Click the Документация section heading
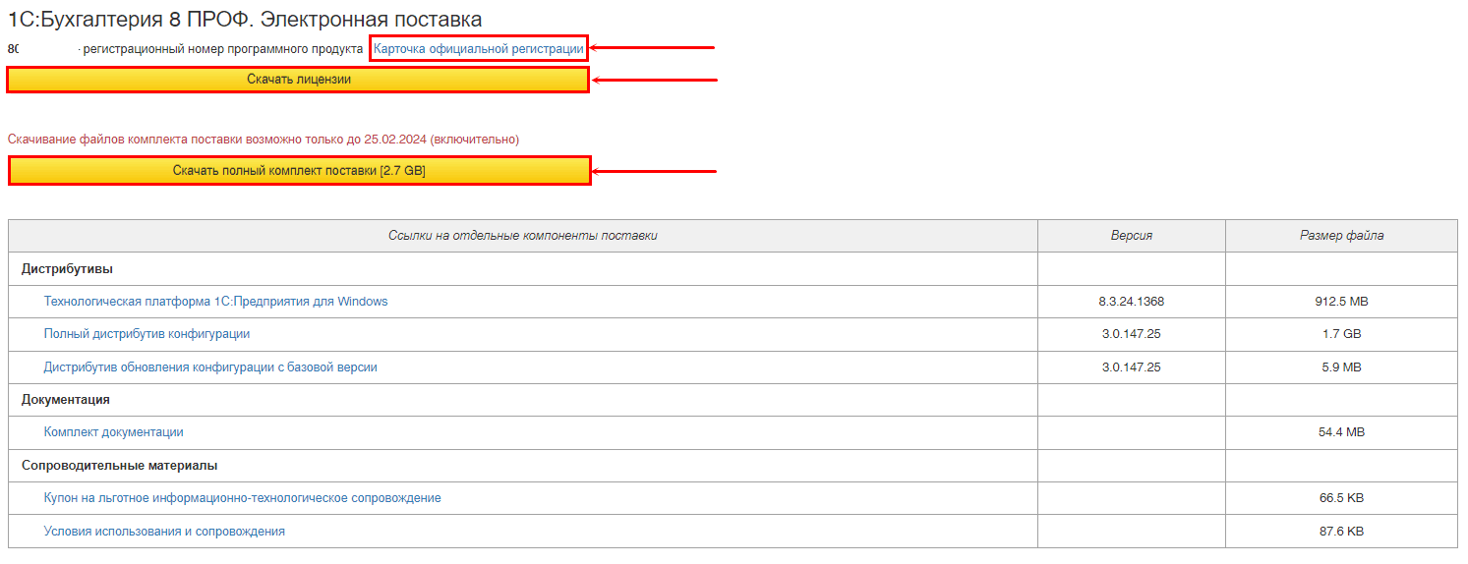The height and width of the screenshot is (564, 1468). click(65, 400)
